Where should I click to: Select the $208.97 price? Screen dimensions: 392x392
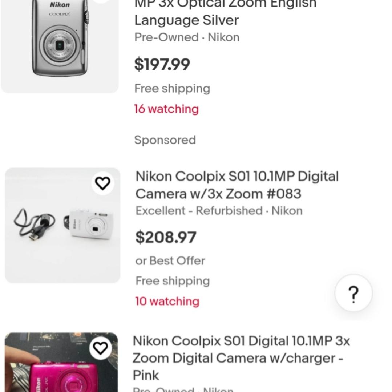click(166, 237)
